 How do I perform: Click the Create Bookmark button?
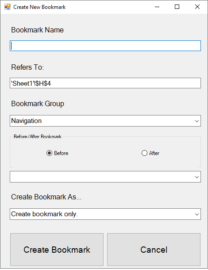(57, 250)
